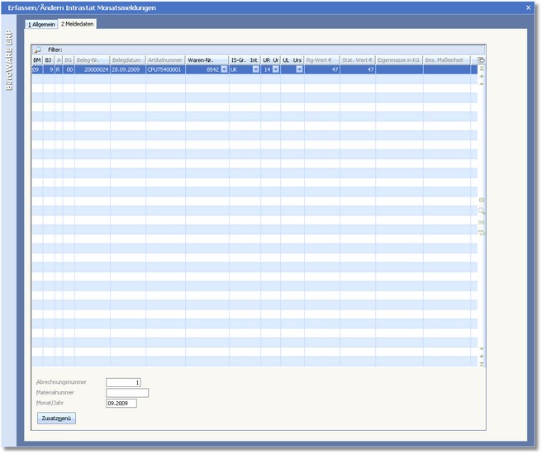The image size is (542, 454).
Task: Click the Abrechnungsnummer input field
Action: (124, 382)
